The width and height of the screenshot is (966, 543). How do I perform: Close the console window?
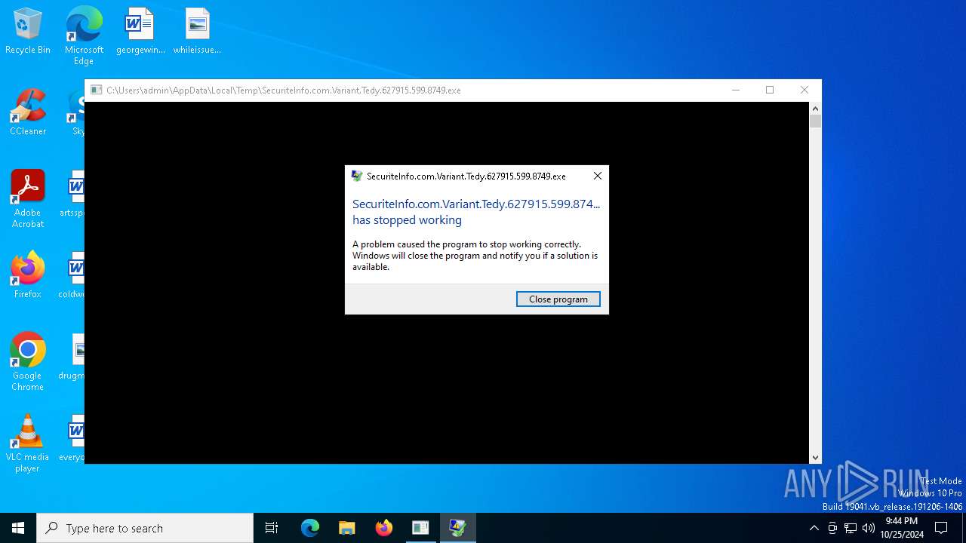[x=804, y=90]
